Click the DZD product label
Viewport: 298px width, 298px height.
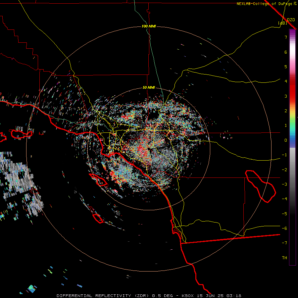click(x=291, y=20)
